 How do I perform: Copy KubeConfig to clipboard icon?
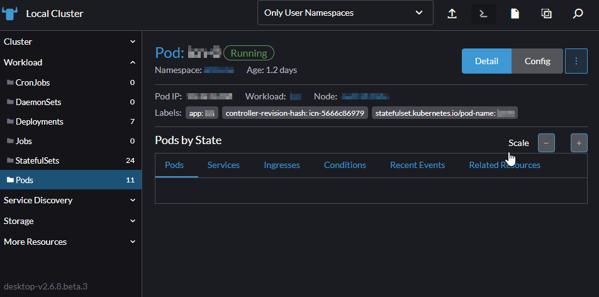point(547,14)
